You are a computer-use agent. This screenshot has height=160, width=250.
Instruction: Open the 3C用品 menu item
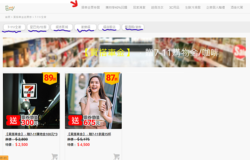174,7
